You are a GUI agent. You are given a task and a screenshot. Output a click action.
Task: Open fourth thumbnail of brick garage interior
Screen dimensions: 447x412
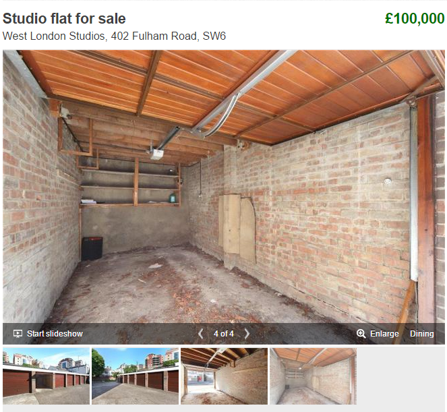coord(313,376)
